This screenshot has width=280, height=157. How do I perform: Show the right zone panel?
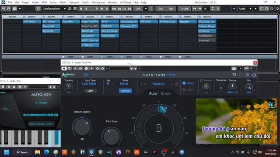[x=266, y=9]
